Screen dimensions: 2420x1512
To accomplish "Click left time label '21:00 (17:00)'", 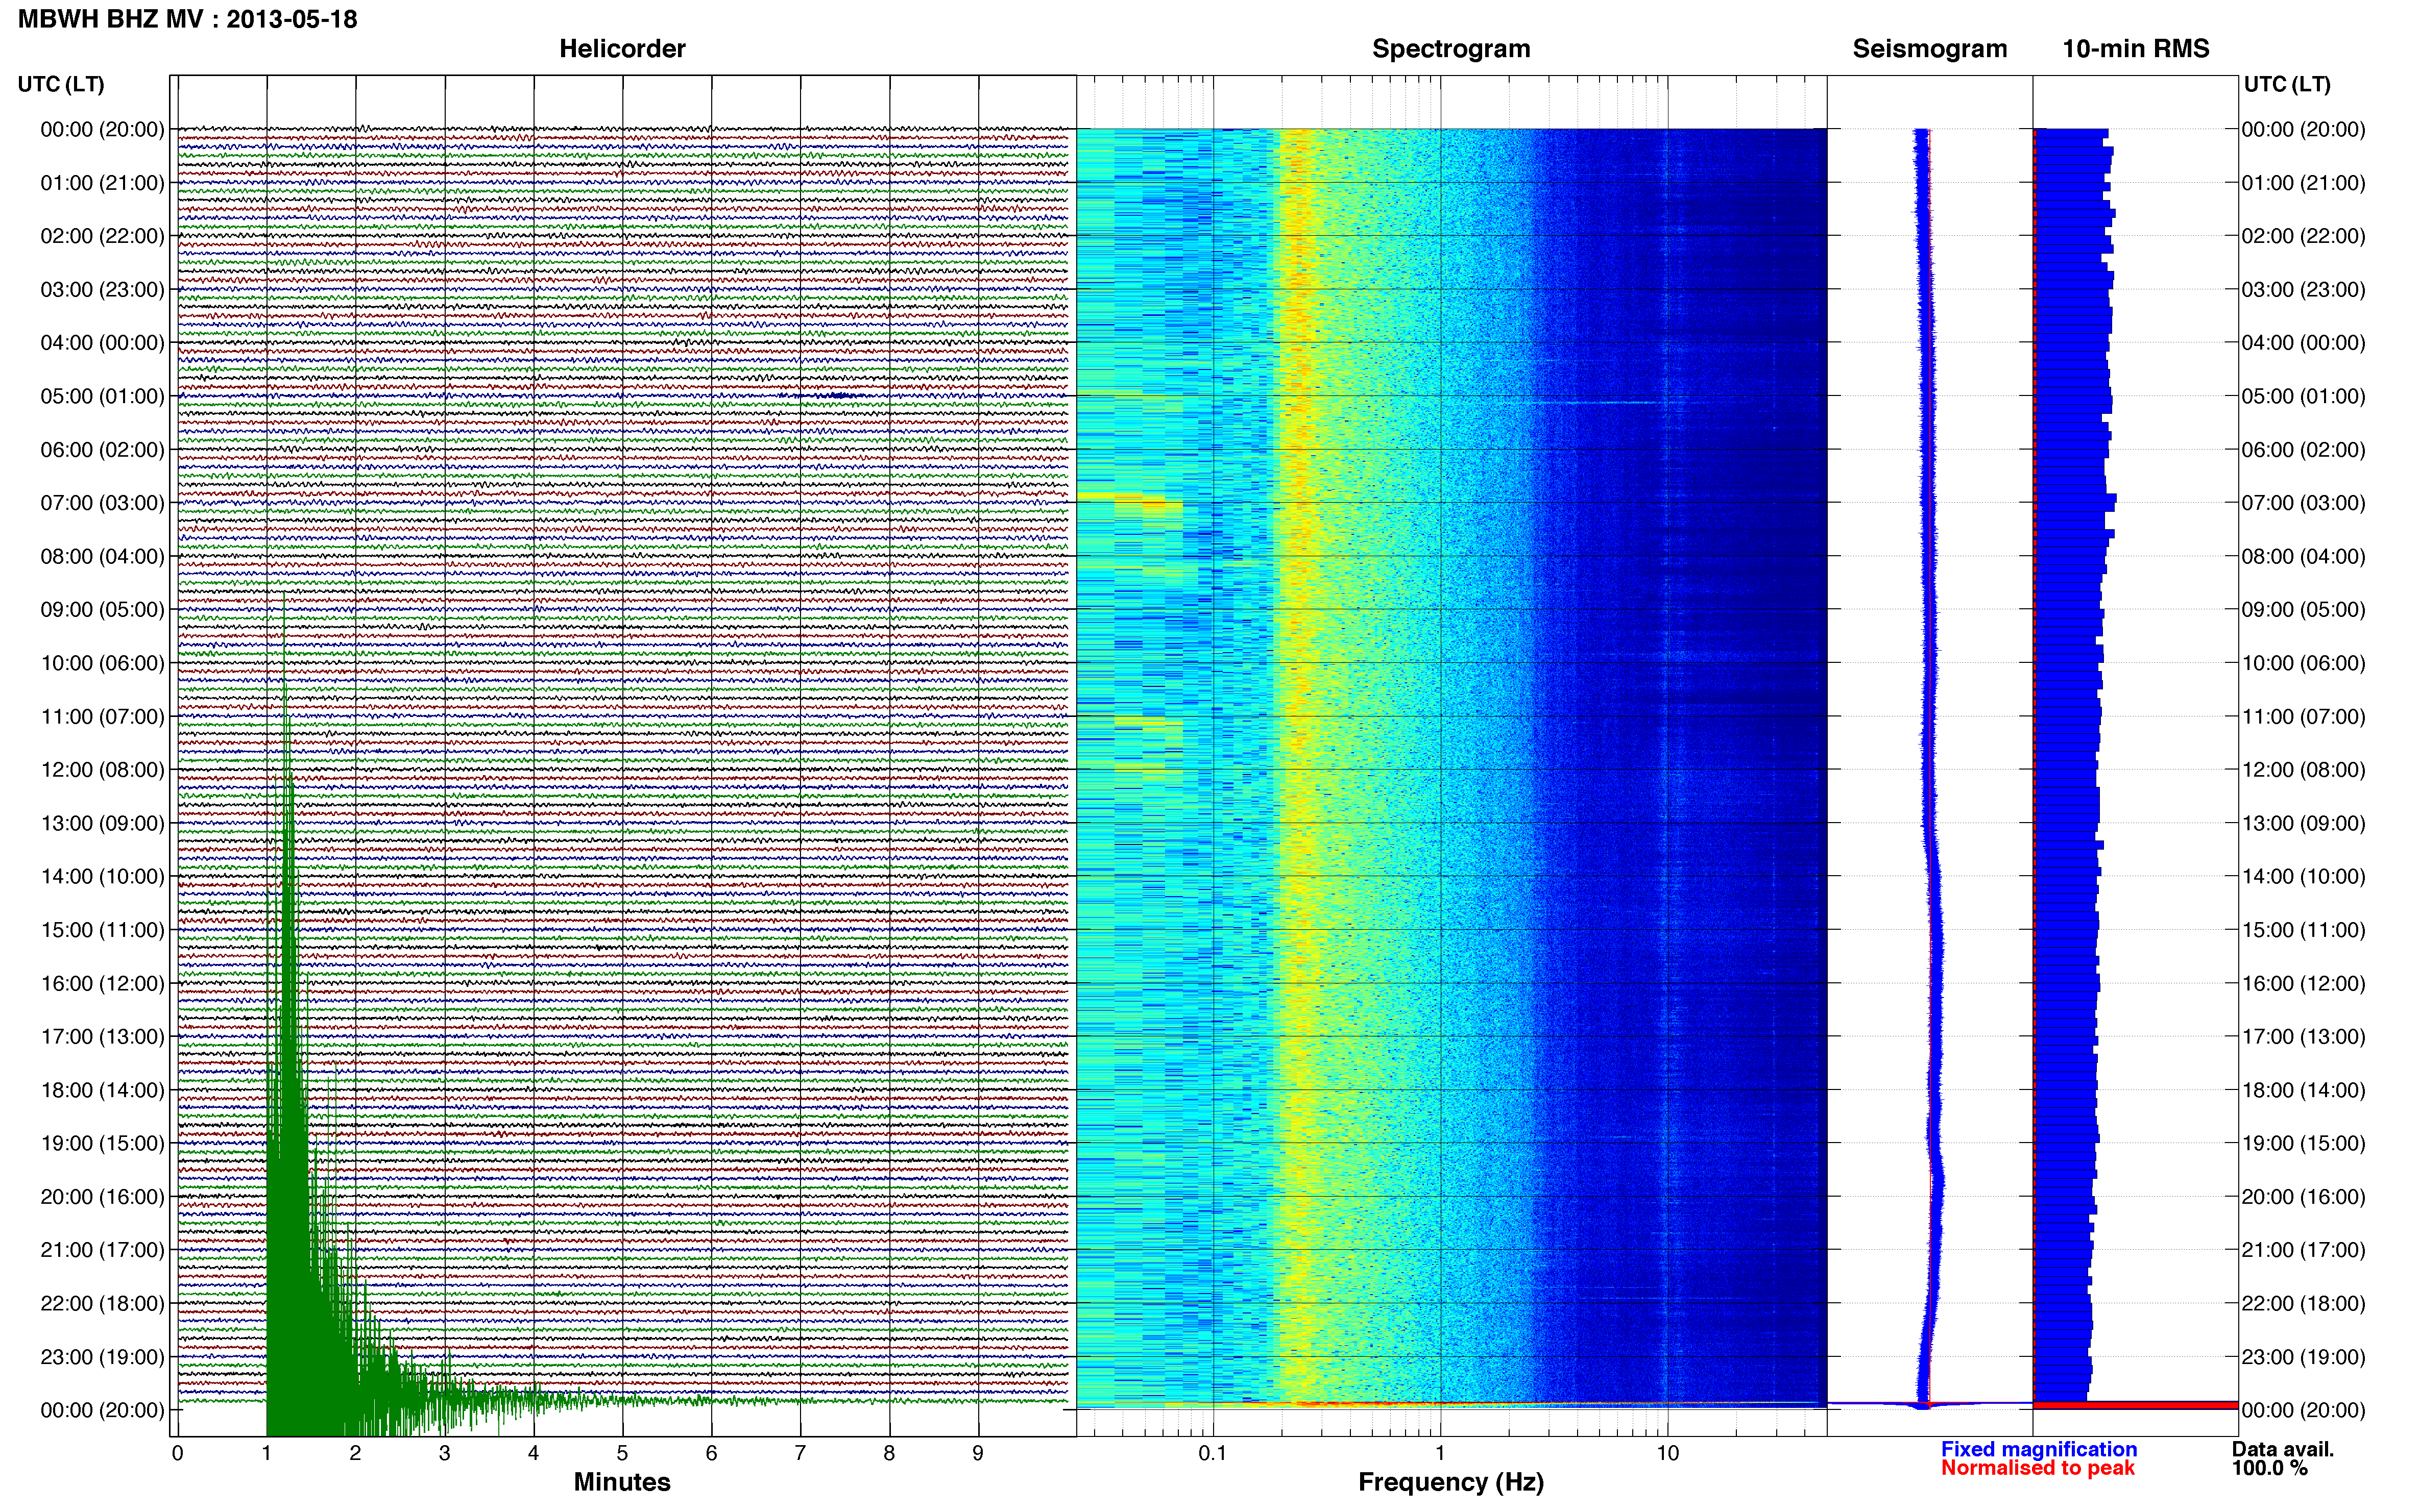I will [x=102, y=1250].
